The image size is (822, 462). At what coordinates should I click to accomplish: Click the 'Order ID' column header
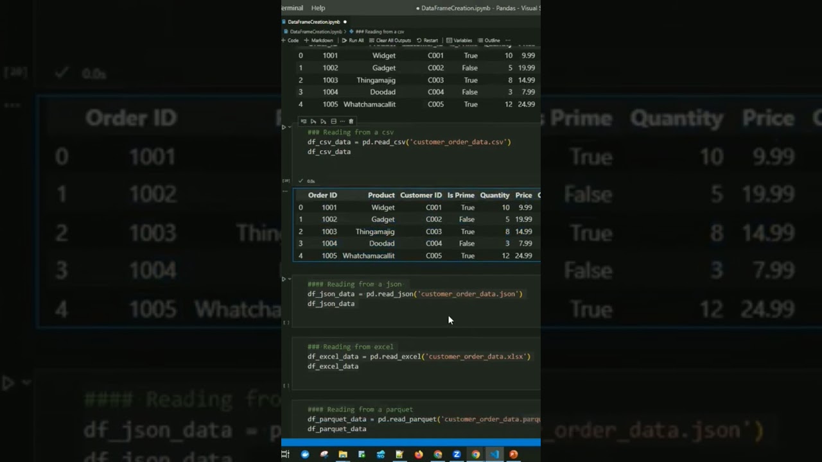[322, 195]
